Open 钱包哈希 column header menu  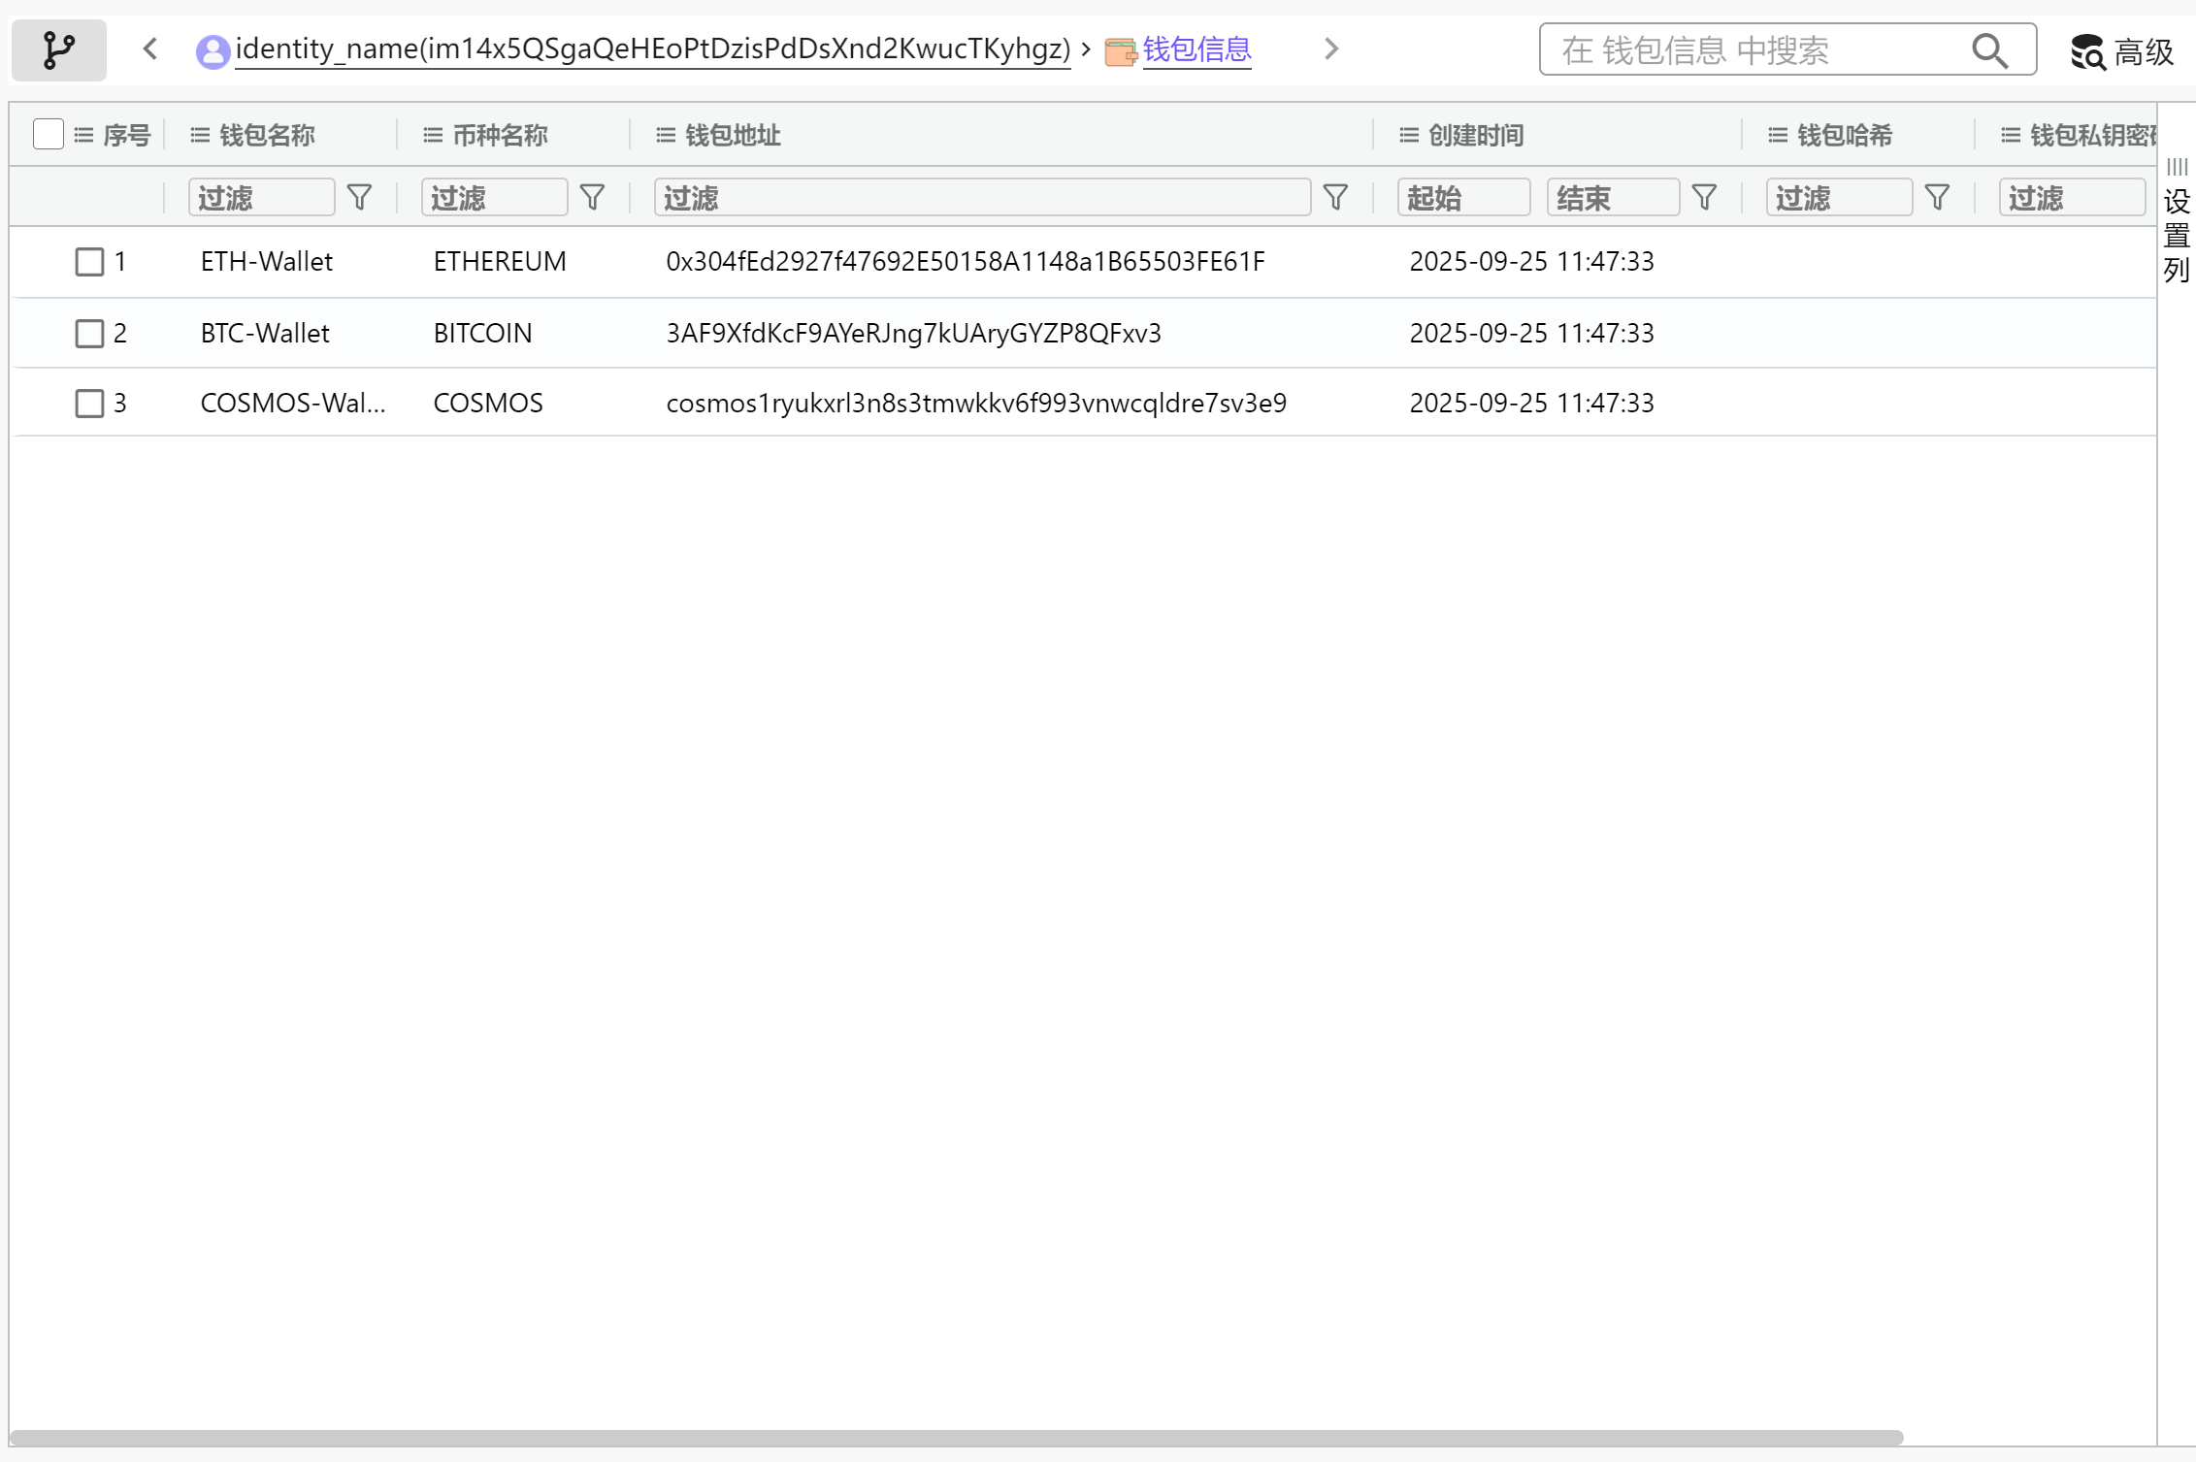[1778, 135]
